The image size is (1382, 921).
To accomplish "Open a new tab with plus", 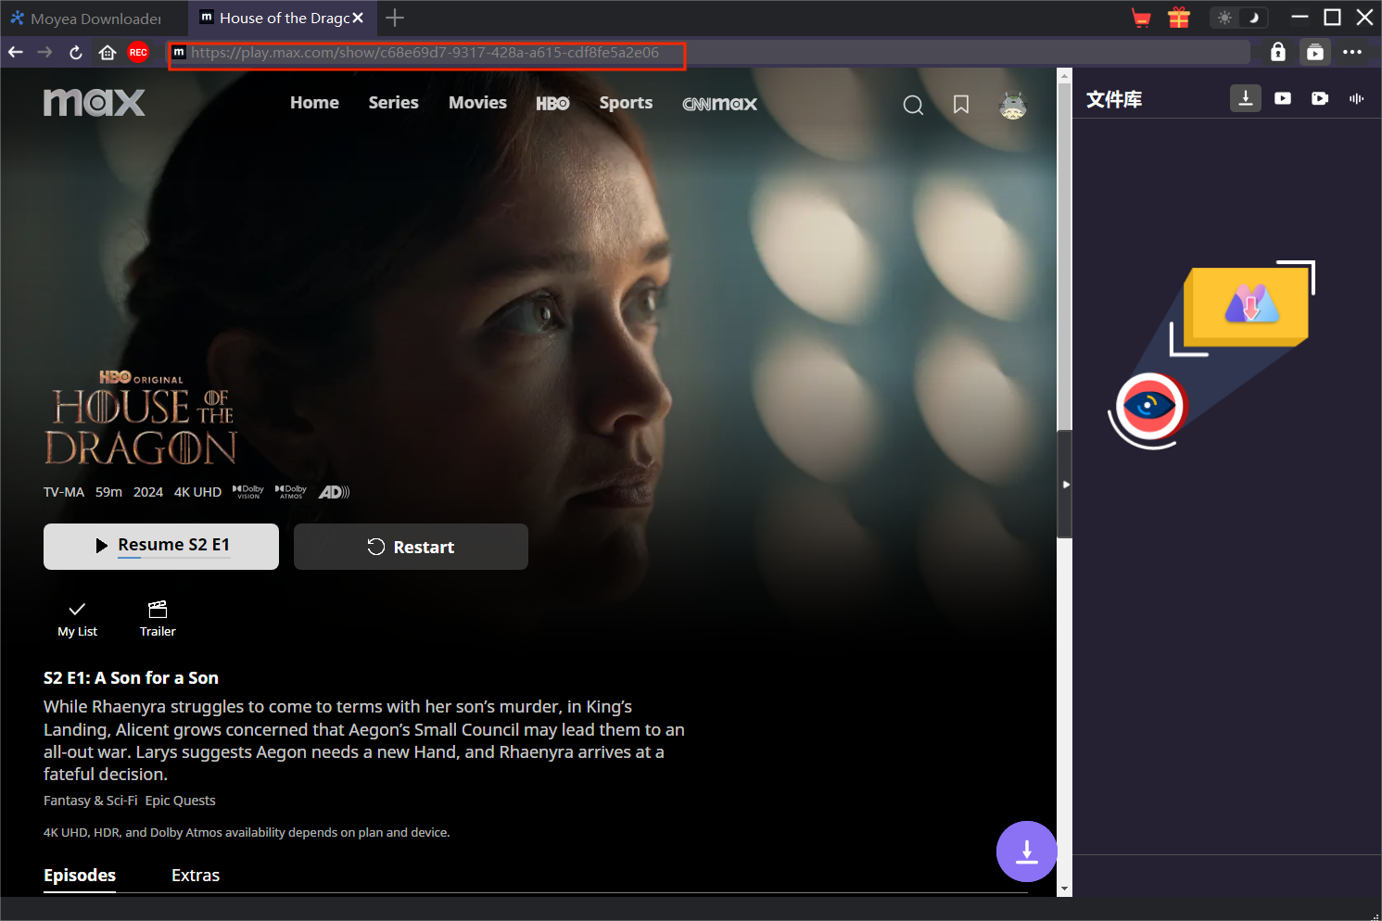I will click(395, 18).
